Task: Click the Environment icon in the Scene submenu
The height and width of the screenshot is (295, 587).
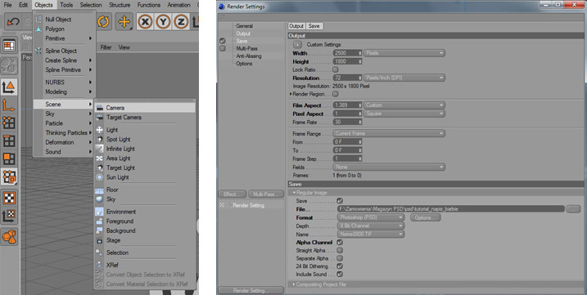Action: [x=99, y=212]
